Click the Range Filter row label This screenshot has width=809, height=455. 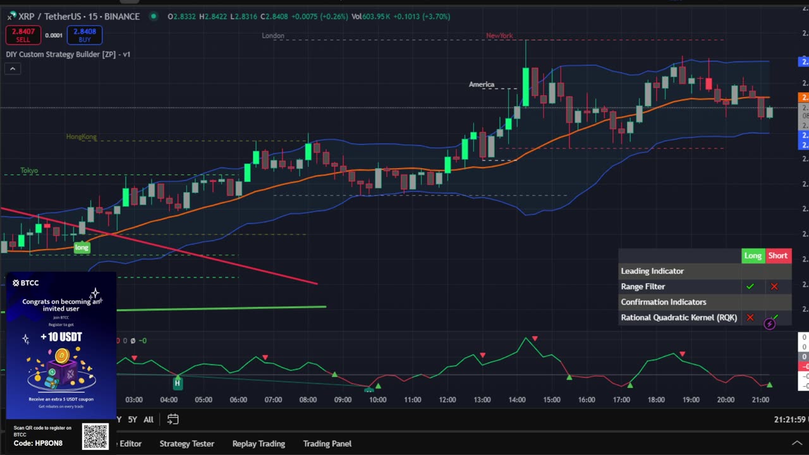643,286
